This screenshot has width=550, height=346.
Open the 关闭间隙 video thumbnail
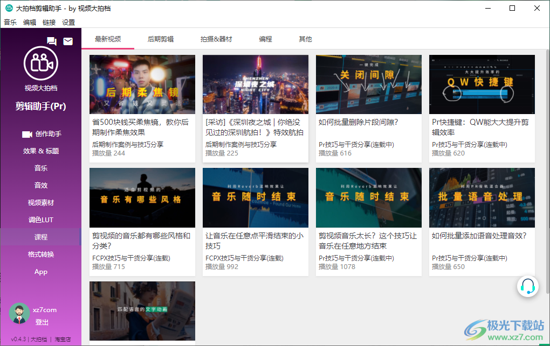pos(369,84)
